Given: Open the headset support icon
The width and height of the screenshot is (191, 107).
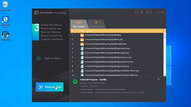Looking at the screenshot, I should click(137, 12).
